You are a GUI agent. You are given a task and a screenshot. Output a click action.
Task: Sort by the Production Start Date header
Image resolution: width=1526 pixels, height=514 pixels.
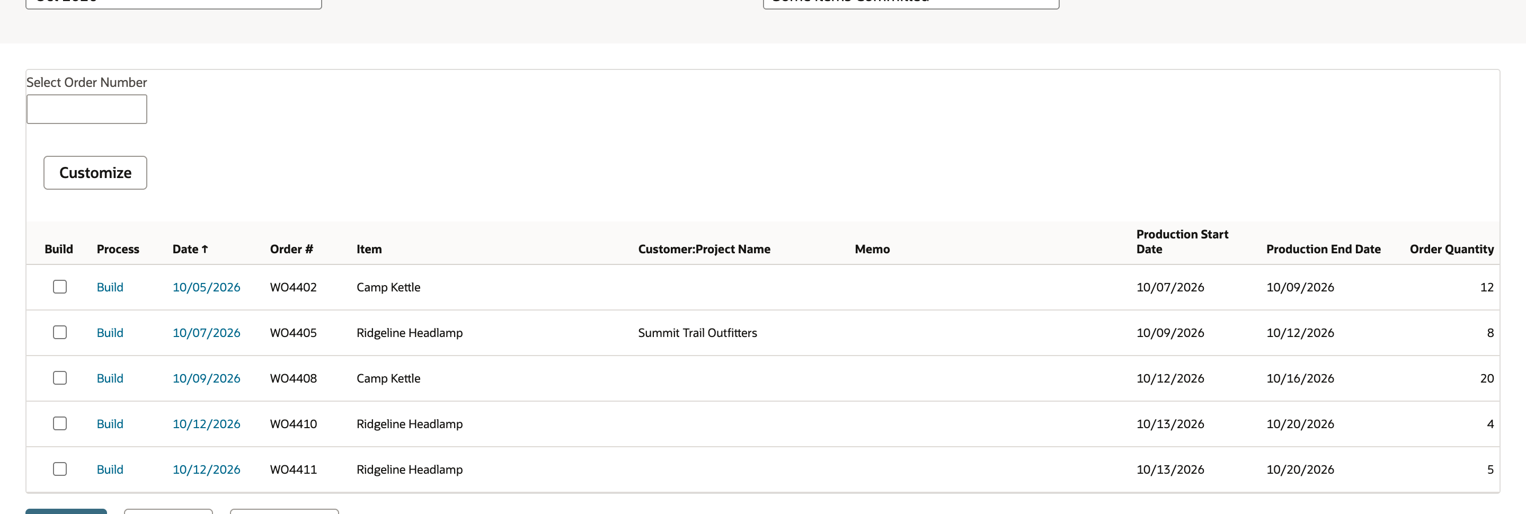point(1183,242)
